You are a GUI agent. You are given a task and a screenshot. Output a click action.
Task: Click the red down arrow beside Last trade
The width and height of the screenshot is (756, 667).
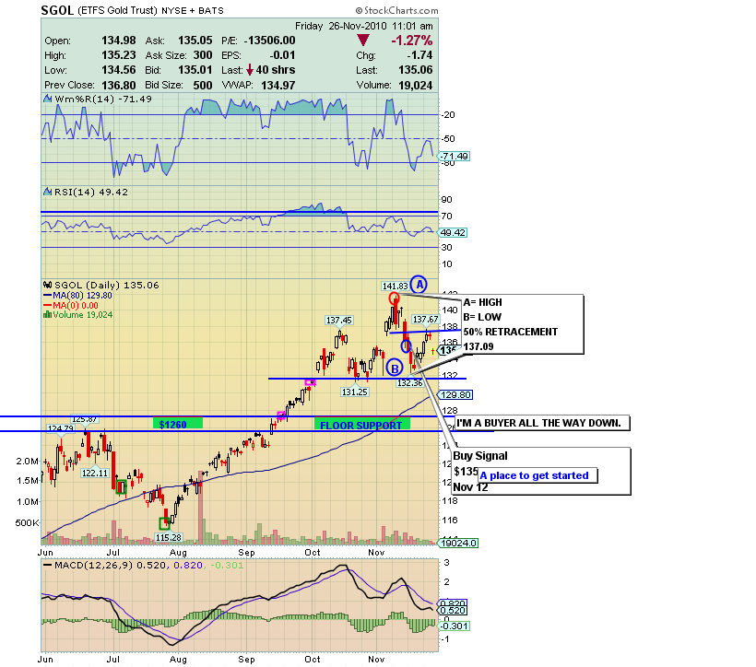coord(250,70)
